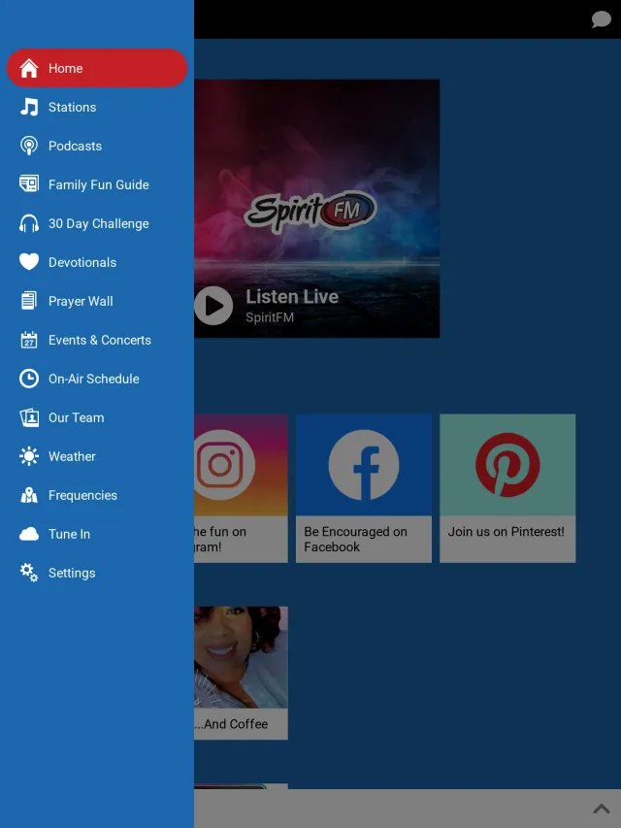Open the ...And Coffee photo thumbnail
This screenshot has width=621, height=828.
(x=241, y=657)
